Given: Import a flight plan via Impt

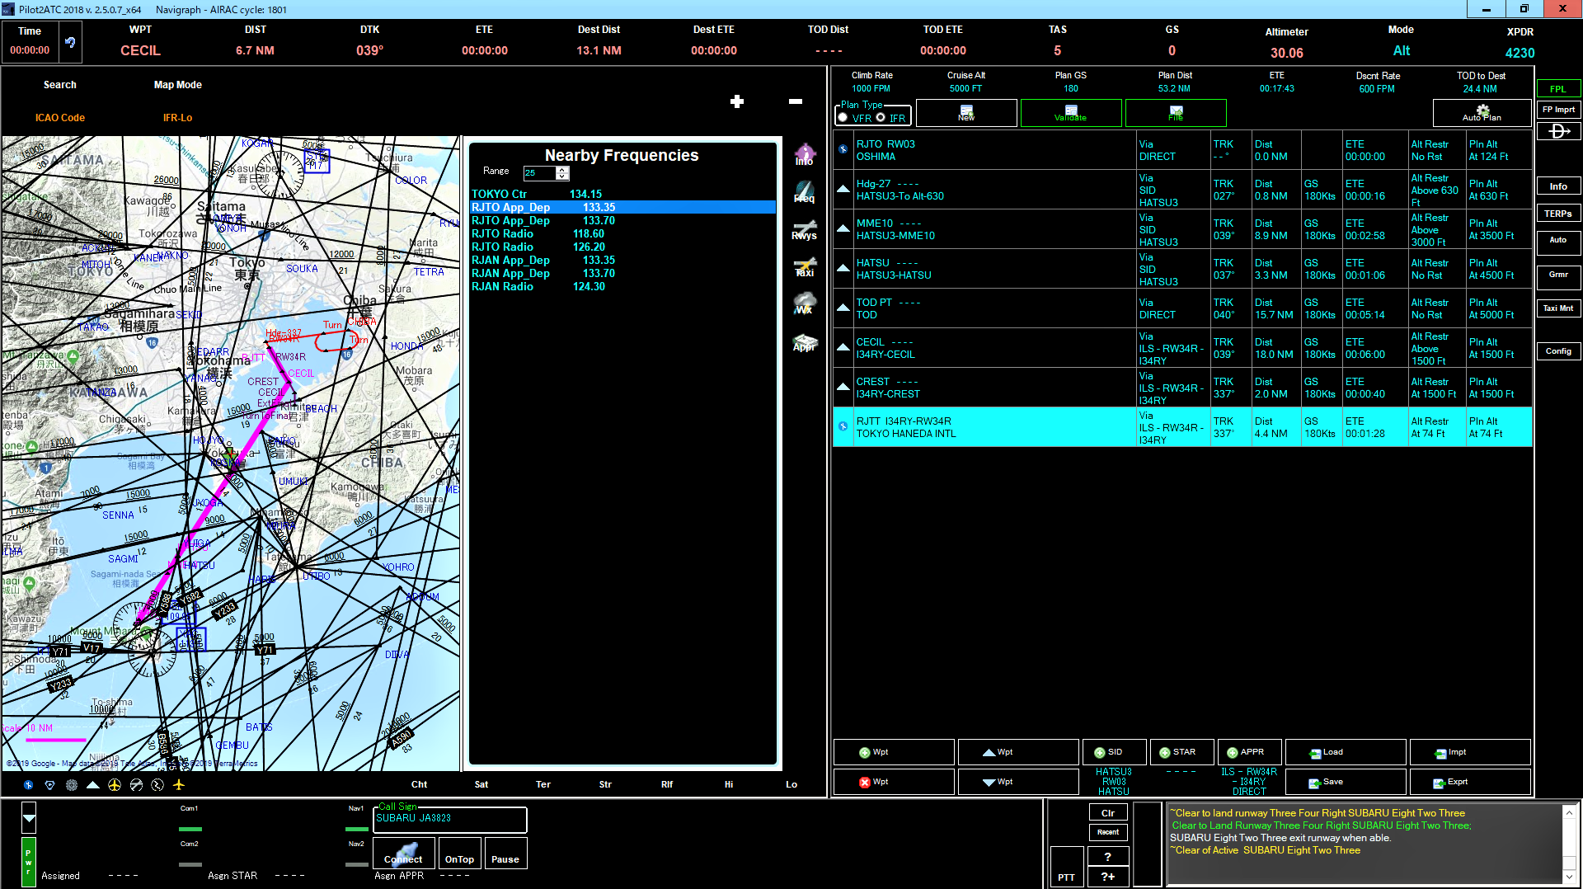Looking at the screenshot, I should (x=1470, y=752).
